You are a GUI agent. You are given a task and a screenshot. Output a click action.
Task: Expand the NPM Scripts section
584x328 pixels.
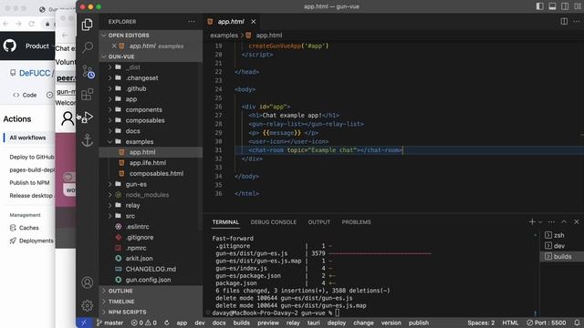point(151,312)
